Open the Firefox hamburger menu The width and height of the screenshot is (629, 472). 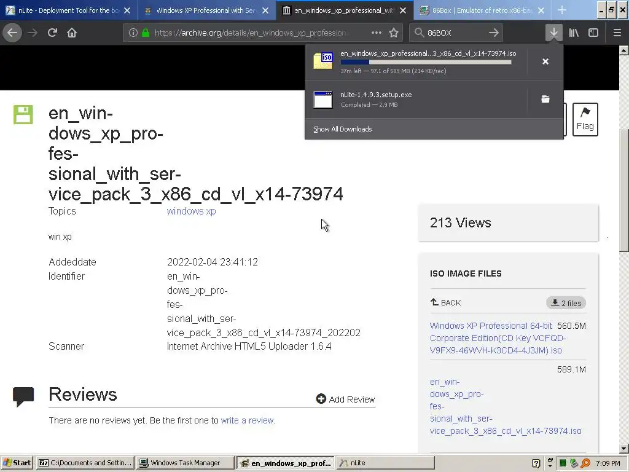click(617, 33)
